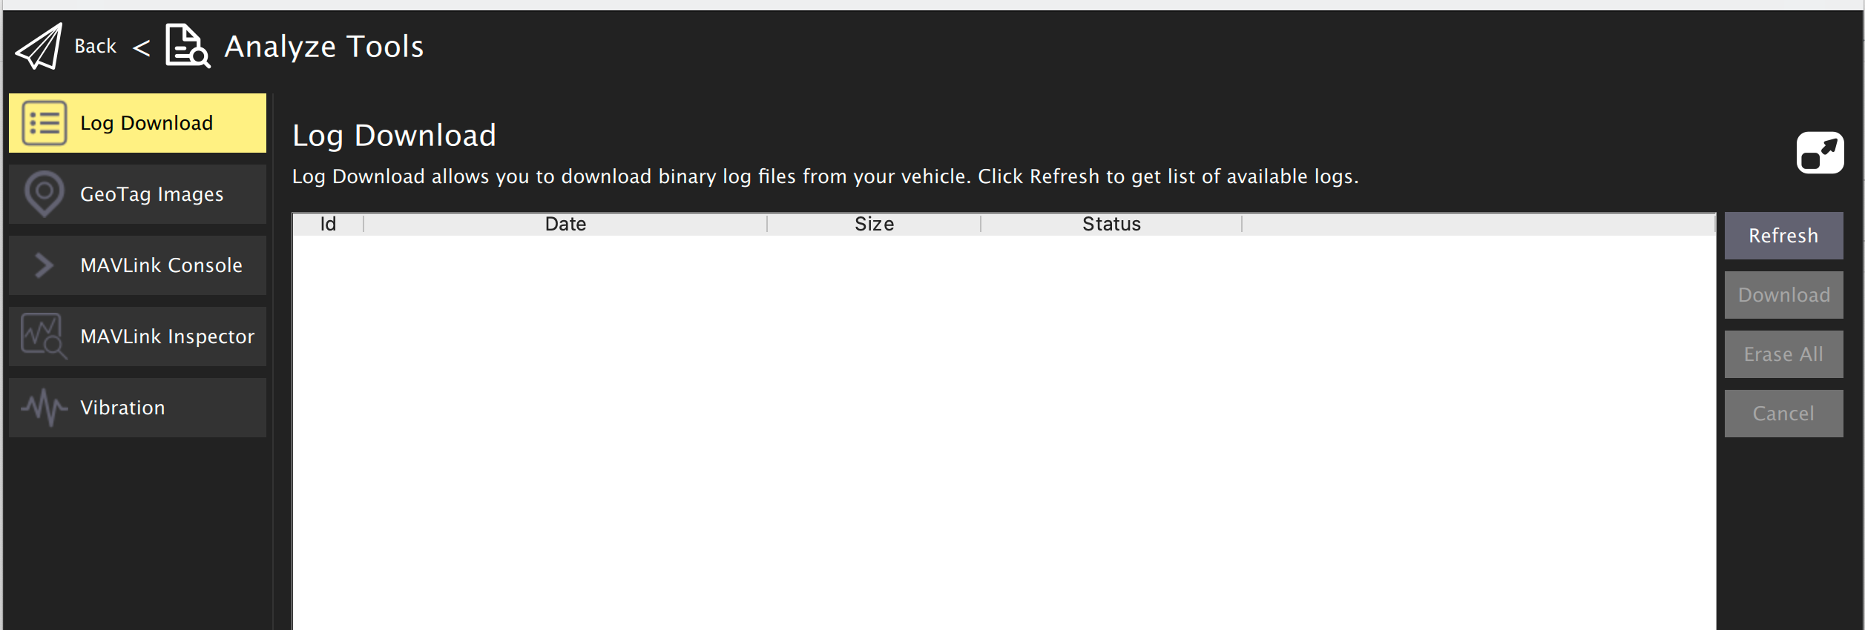Image resolution: width=1865 pixels, height=630 pixels.
Task: Switch to GeoTag Images
Action: (137, 194)
